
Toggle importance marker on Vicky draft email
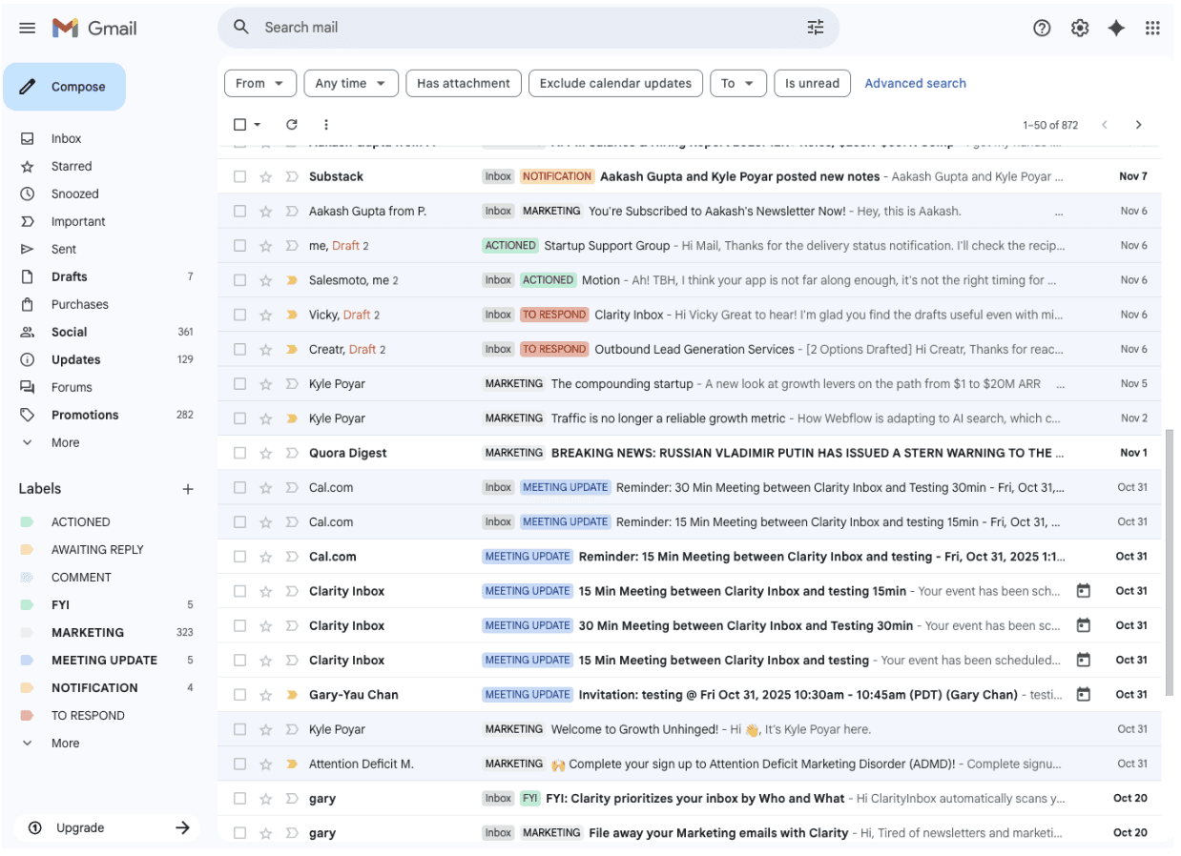tap(292, 315)
